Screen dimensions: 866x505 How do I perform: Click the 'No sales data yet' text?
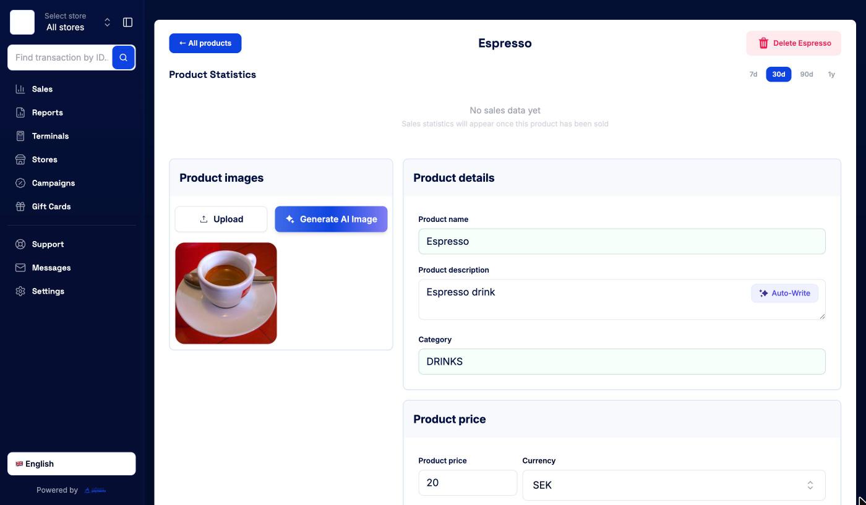(x=505, y=111)
